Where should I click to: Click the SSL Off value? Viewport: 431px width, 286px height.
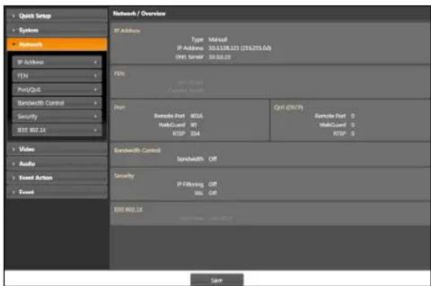tap(212, 193)
